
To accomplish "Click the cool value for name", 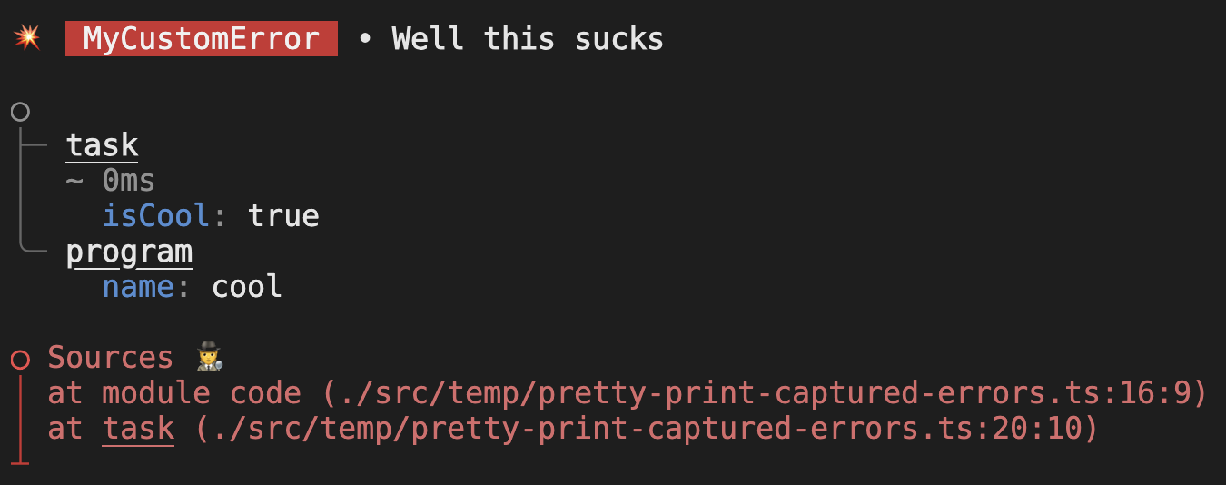I will (x=247, y=287).
